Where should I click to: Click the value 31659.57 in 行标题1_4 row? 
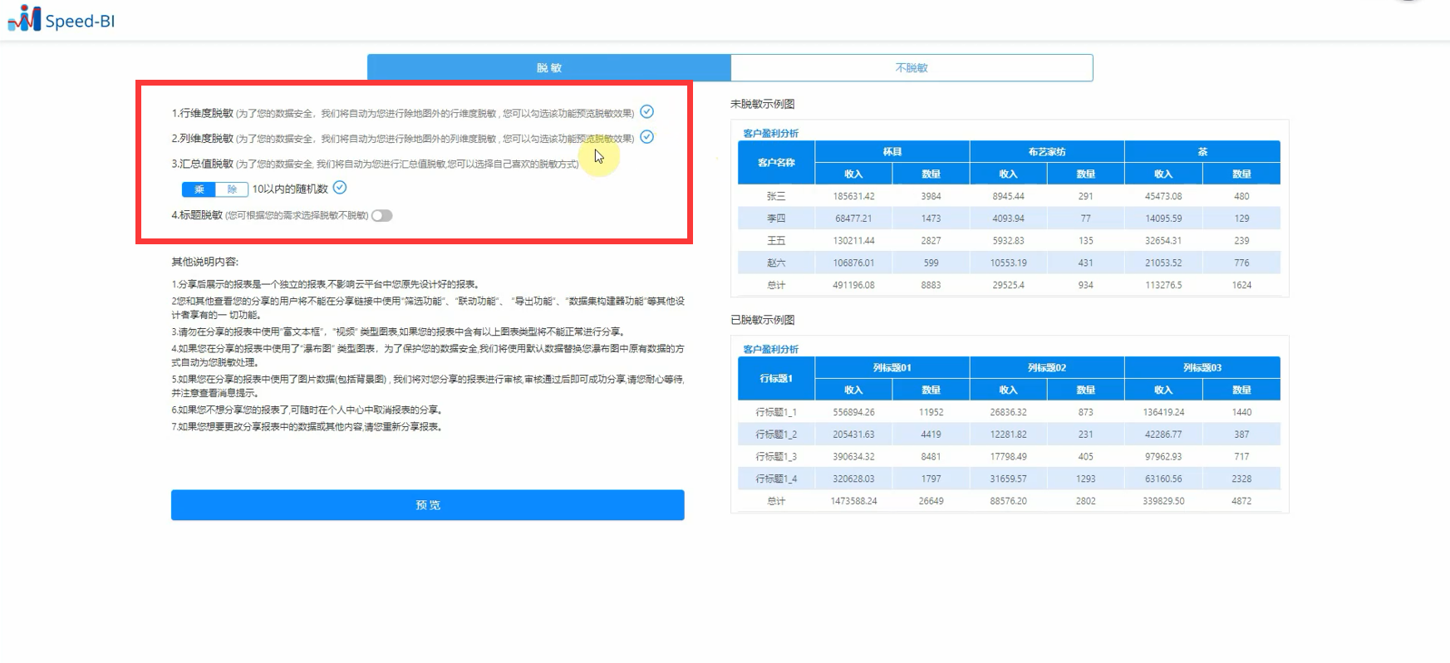1008,479
